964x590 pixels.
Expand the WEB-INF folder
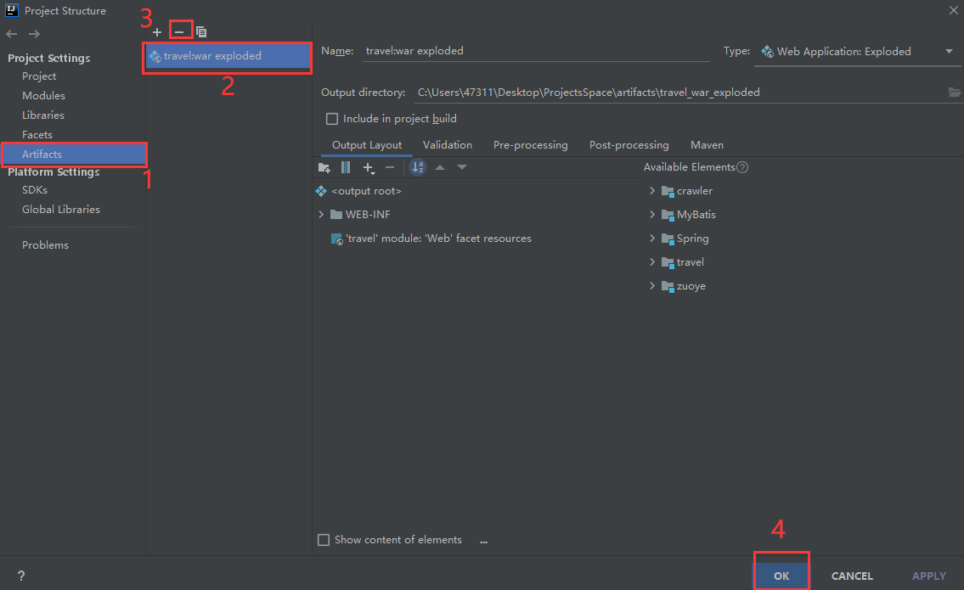tap(322, 214)
